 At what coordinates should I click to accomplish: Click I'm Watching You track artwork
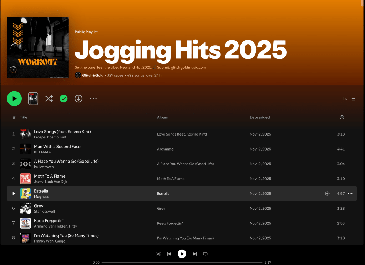(25, 238)
